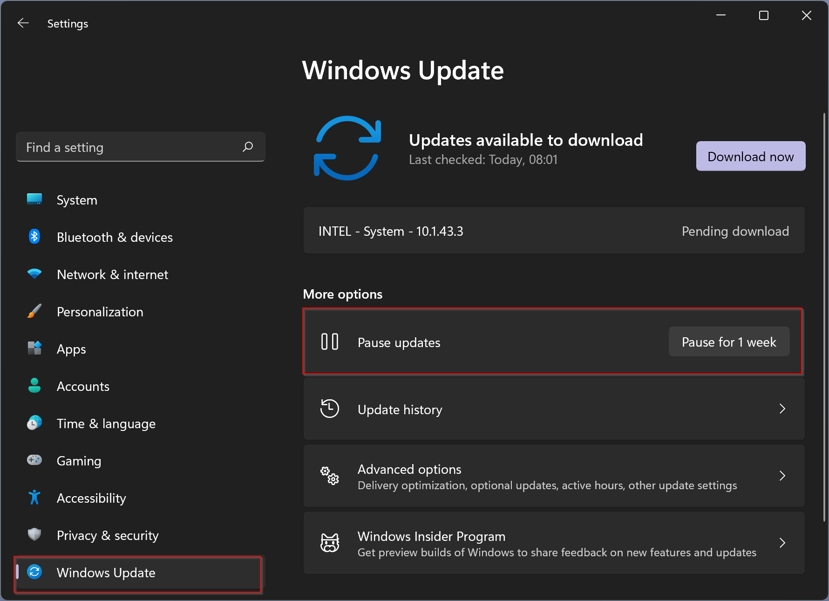Click the Gaming controller icon
This screenshot has width=829, height=601.
click(34, 460)
